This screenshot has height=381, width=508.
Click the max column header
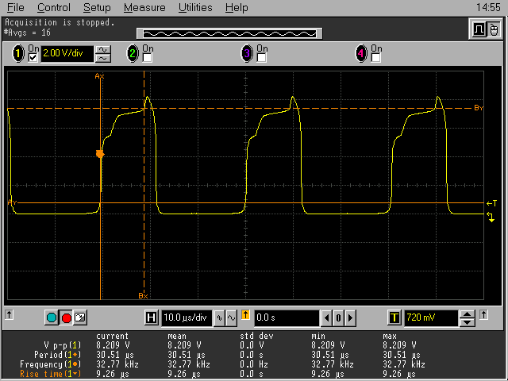pyautogui.click(x=390, y=336)
